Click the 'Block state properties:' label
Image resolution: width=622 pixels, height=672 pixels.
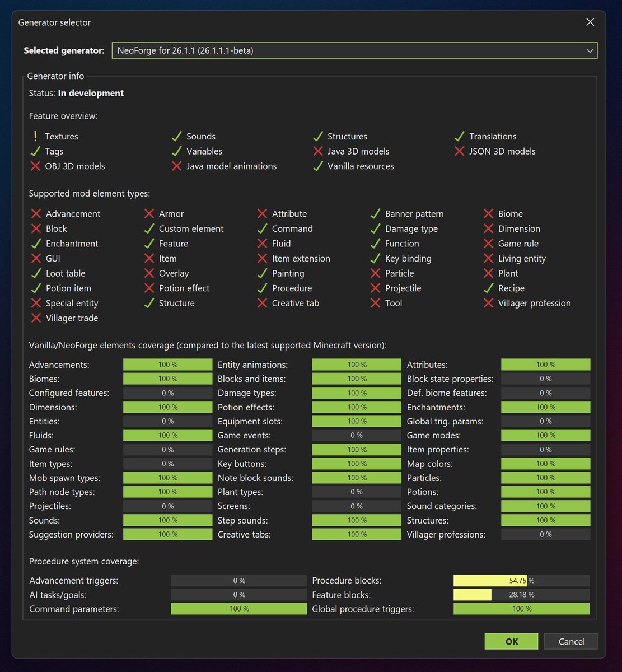[x=450, y=379]
